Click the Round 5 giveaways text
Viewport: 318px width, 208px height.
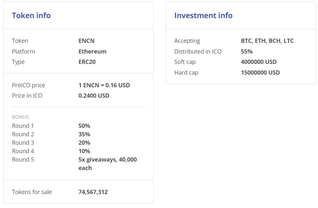108,164
